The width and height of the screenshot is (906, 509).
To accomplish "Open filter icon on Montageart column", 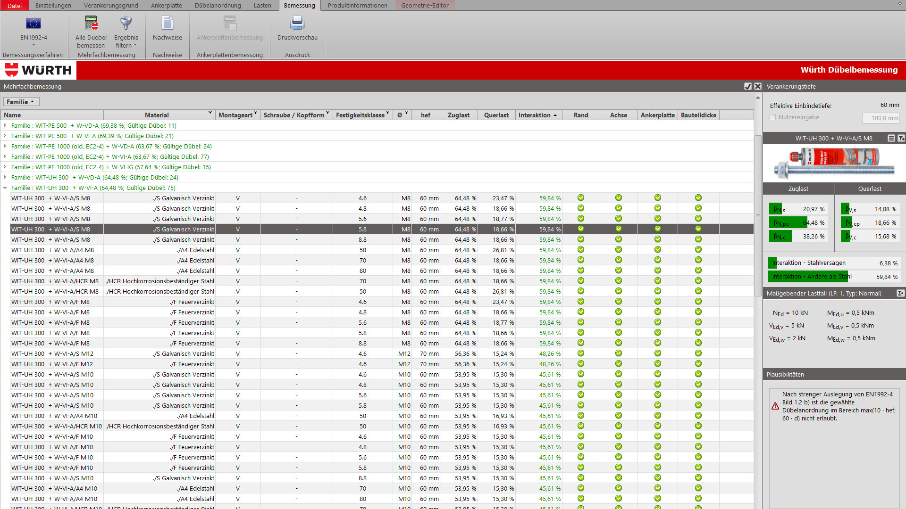I will pyautogui.click(x=255, y=113).
